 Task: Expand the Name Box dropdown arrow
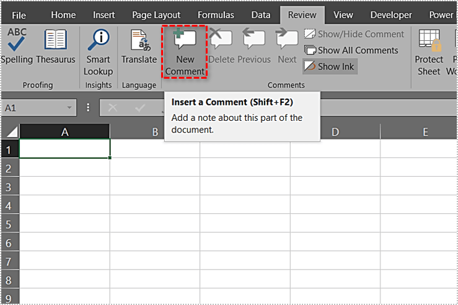70,108
